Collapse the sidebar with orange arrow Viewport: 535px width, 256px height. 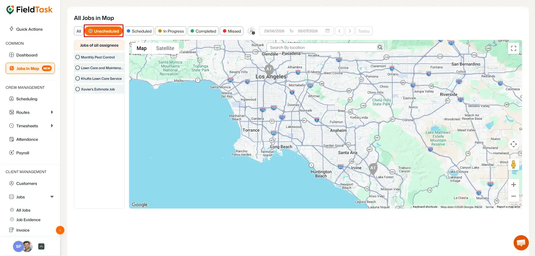60,230
